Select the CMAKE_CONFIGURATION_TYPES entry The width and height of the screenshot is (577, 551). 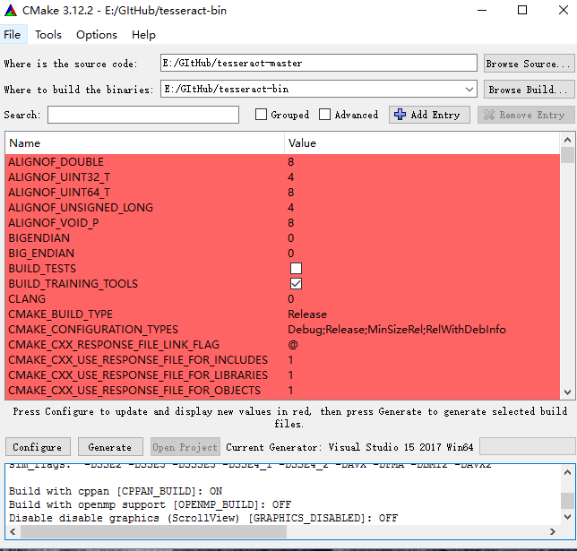point(93,330)
